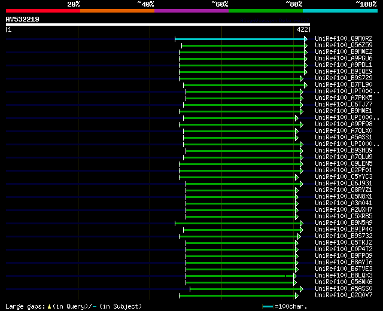This screenshot has height=311, width=383.
Task: Click the UniRef100_A9PF98 label
Action: coord(344,124)
